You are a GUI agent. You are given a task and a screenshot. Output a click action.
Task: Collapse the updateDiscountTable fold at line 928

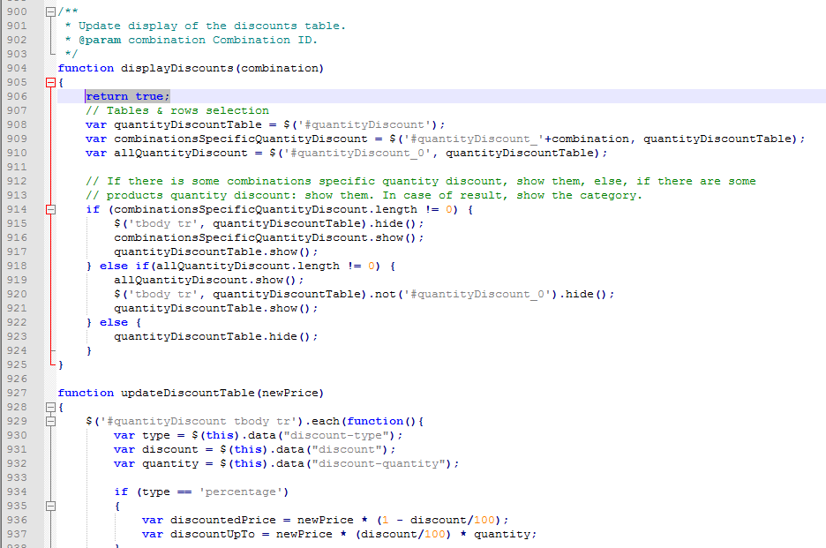(x=50, y=407)
